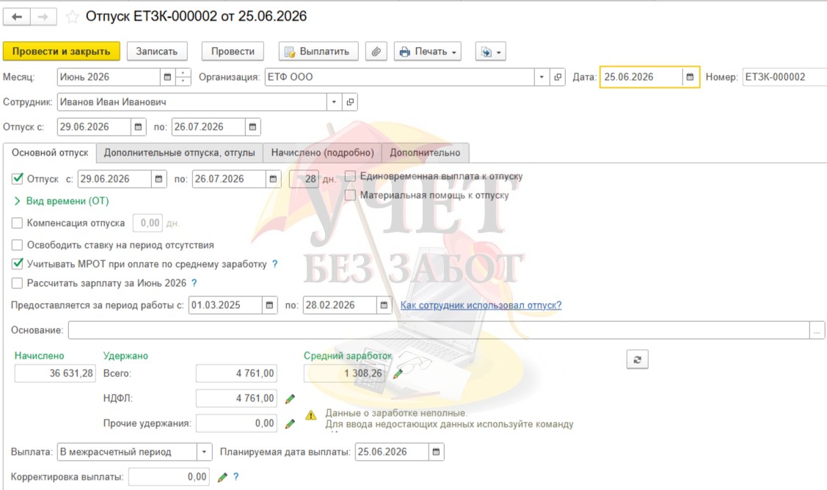
Task: Enable Единовременная выплата к отпуску
Action: point(350,176)
